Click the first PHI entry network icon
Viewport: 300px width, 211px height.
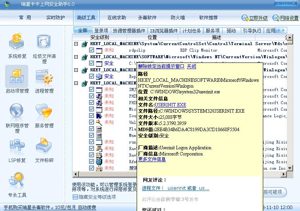click(99, 96)
